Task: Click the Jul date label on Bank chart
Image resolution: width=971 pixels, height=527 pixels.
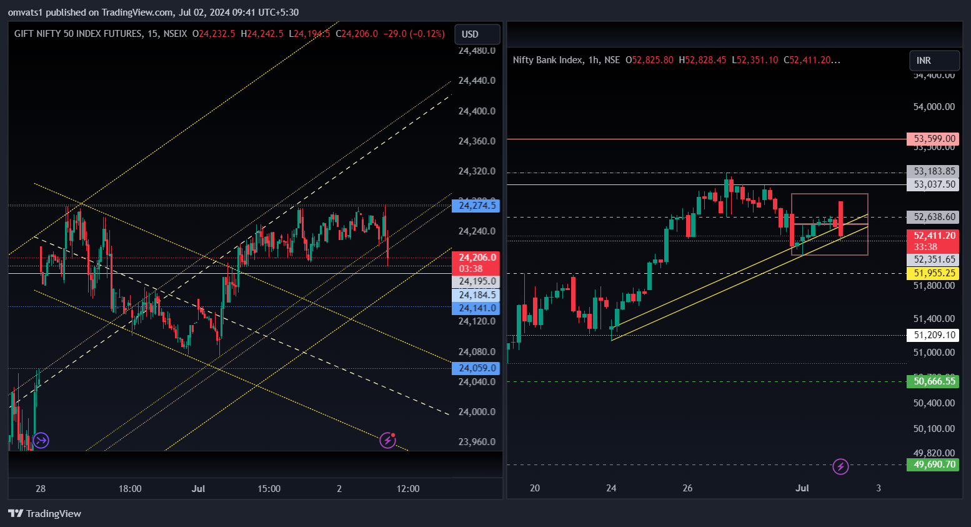Action: [802, 488]
